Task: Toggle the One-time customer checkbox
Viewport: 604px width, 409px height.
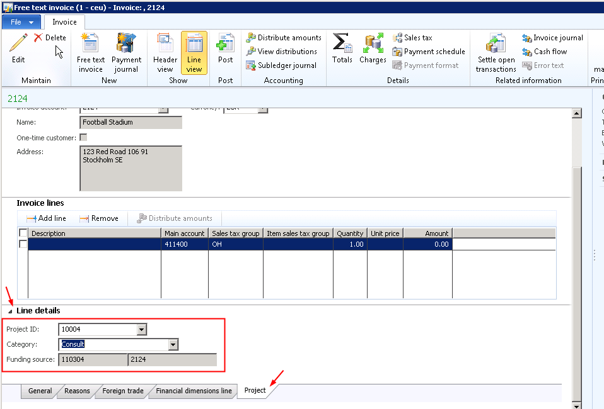Action: [83, 137]
